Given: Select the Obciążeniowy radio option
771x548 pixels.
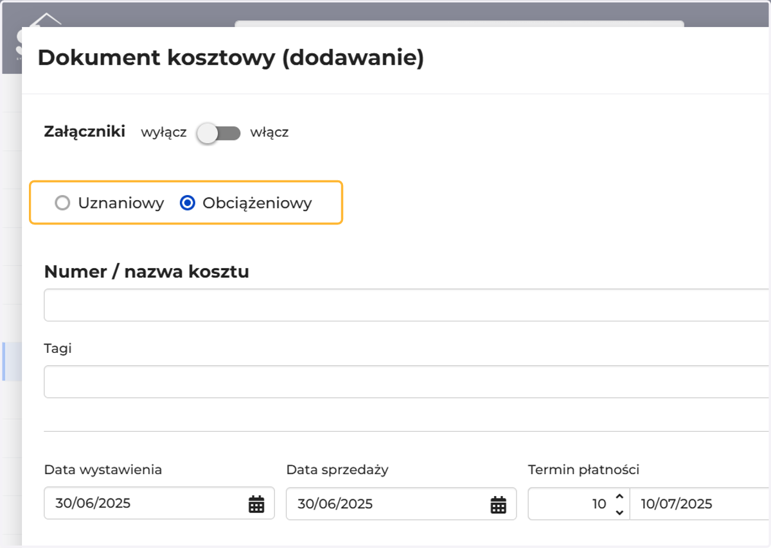Looking at the screenshot, I should pos(187,203).
